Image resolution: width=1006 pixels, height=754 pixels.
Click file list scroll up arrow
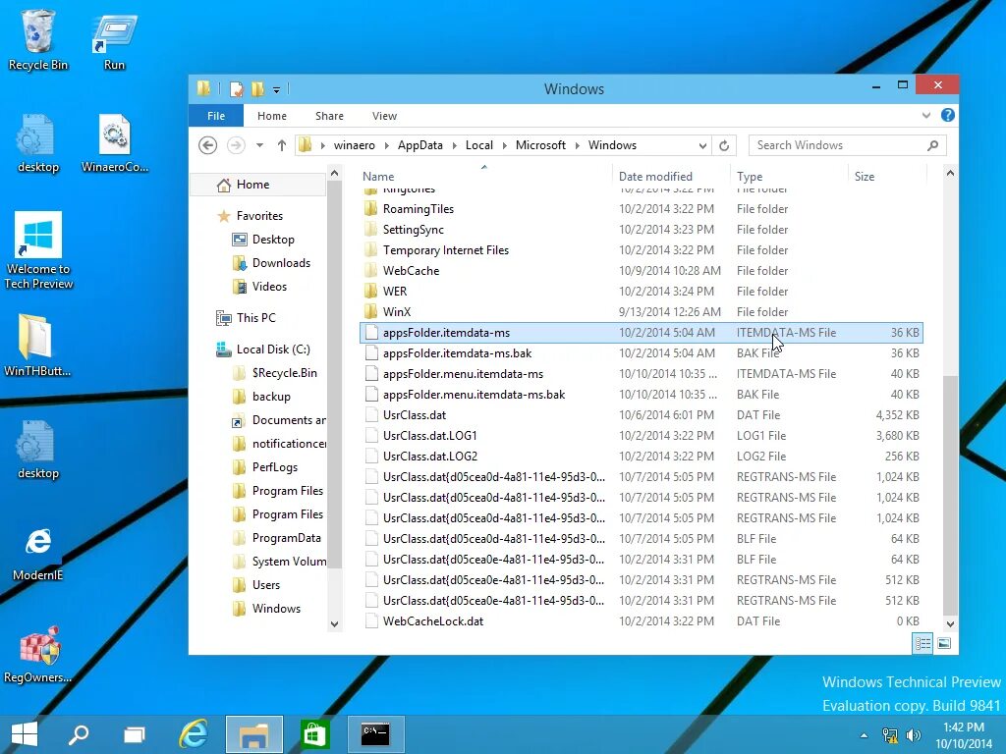950,173
